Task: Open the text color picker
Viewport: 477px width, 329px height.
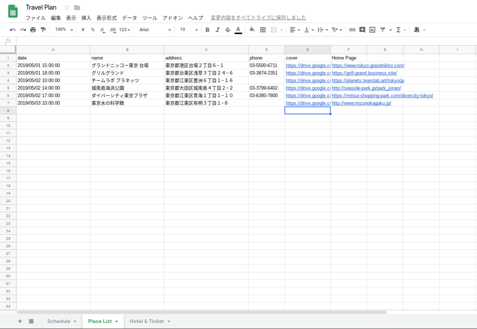Action: pos(238,30)
